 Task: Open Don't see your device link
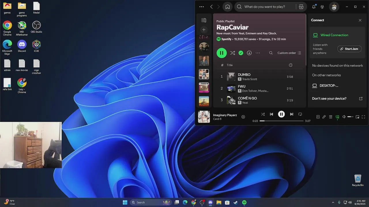click(337, 98)
